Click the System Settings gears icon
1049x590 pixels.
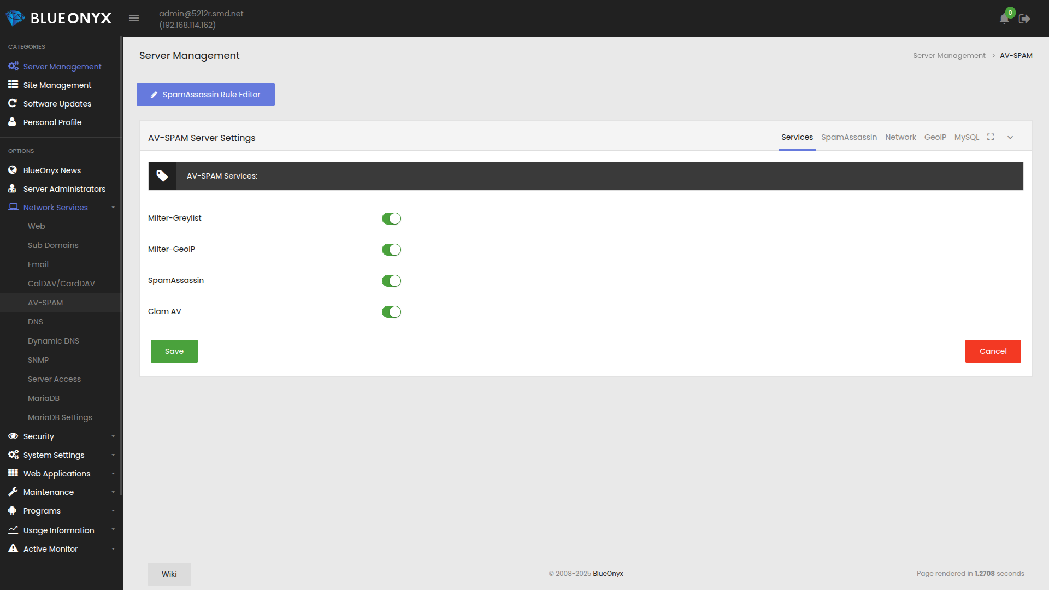tap(13, 455)
